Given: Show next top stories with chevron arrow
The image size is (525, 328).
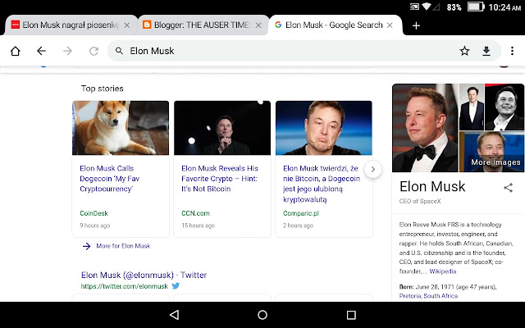Looking at the screenshot, I should tap(372, 170).
